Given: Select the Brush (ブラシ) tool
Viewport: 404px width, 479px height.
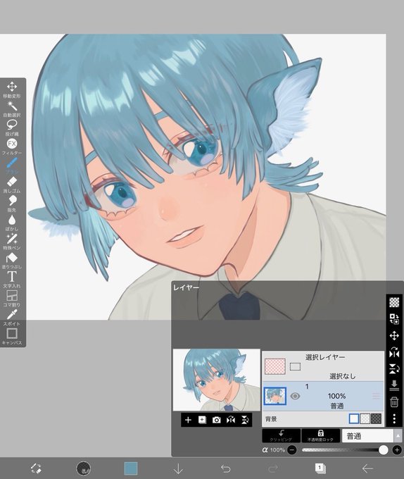Looking at the screenshot, I should pos(12,166).
